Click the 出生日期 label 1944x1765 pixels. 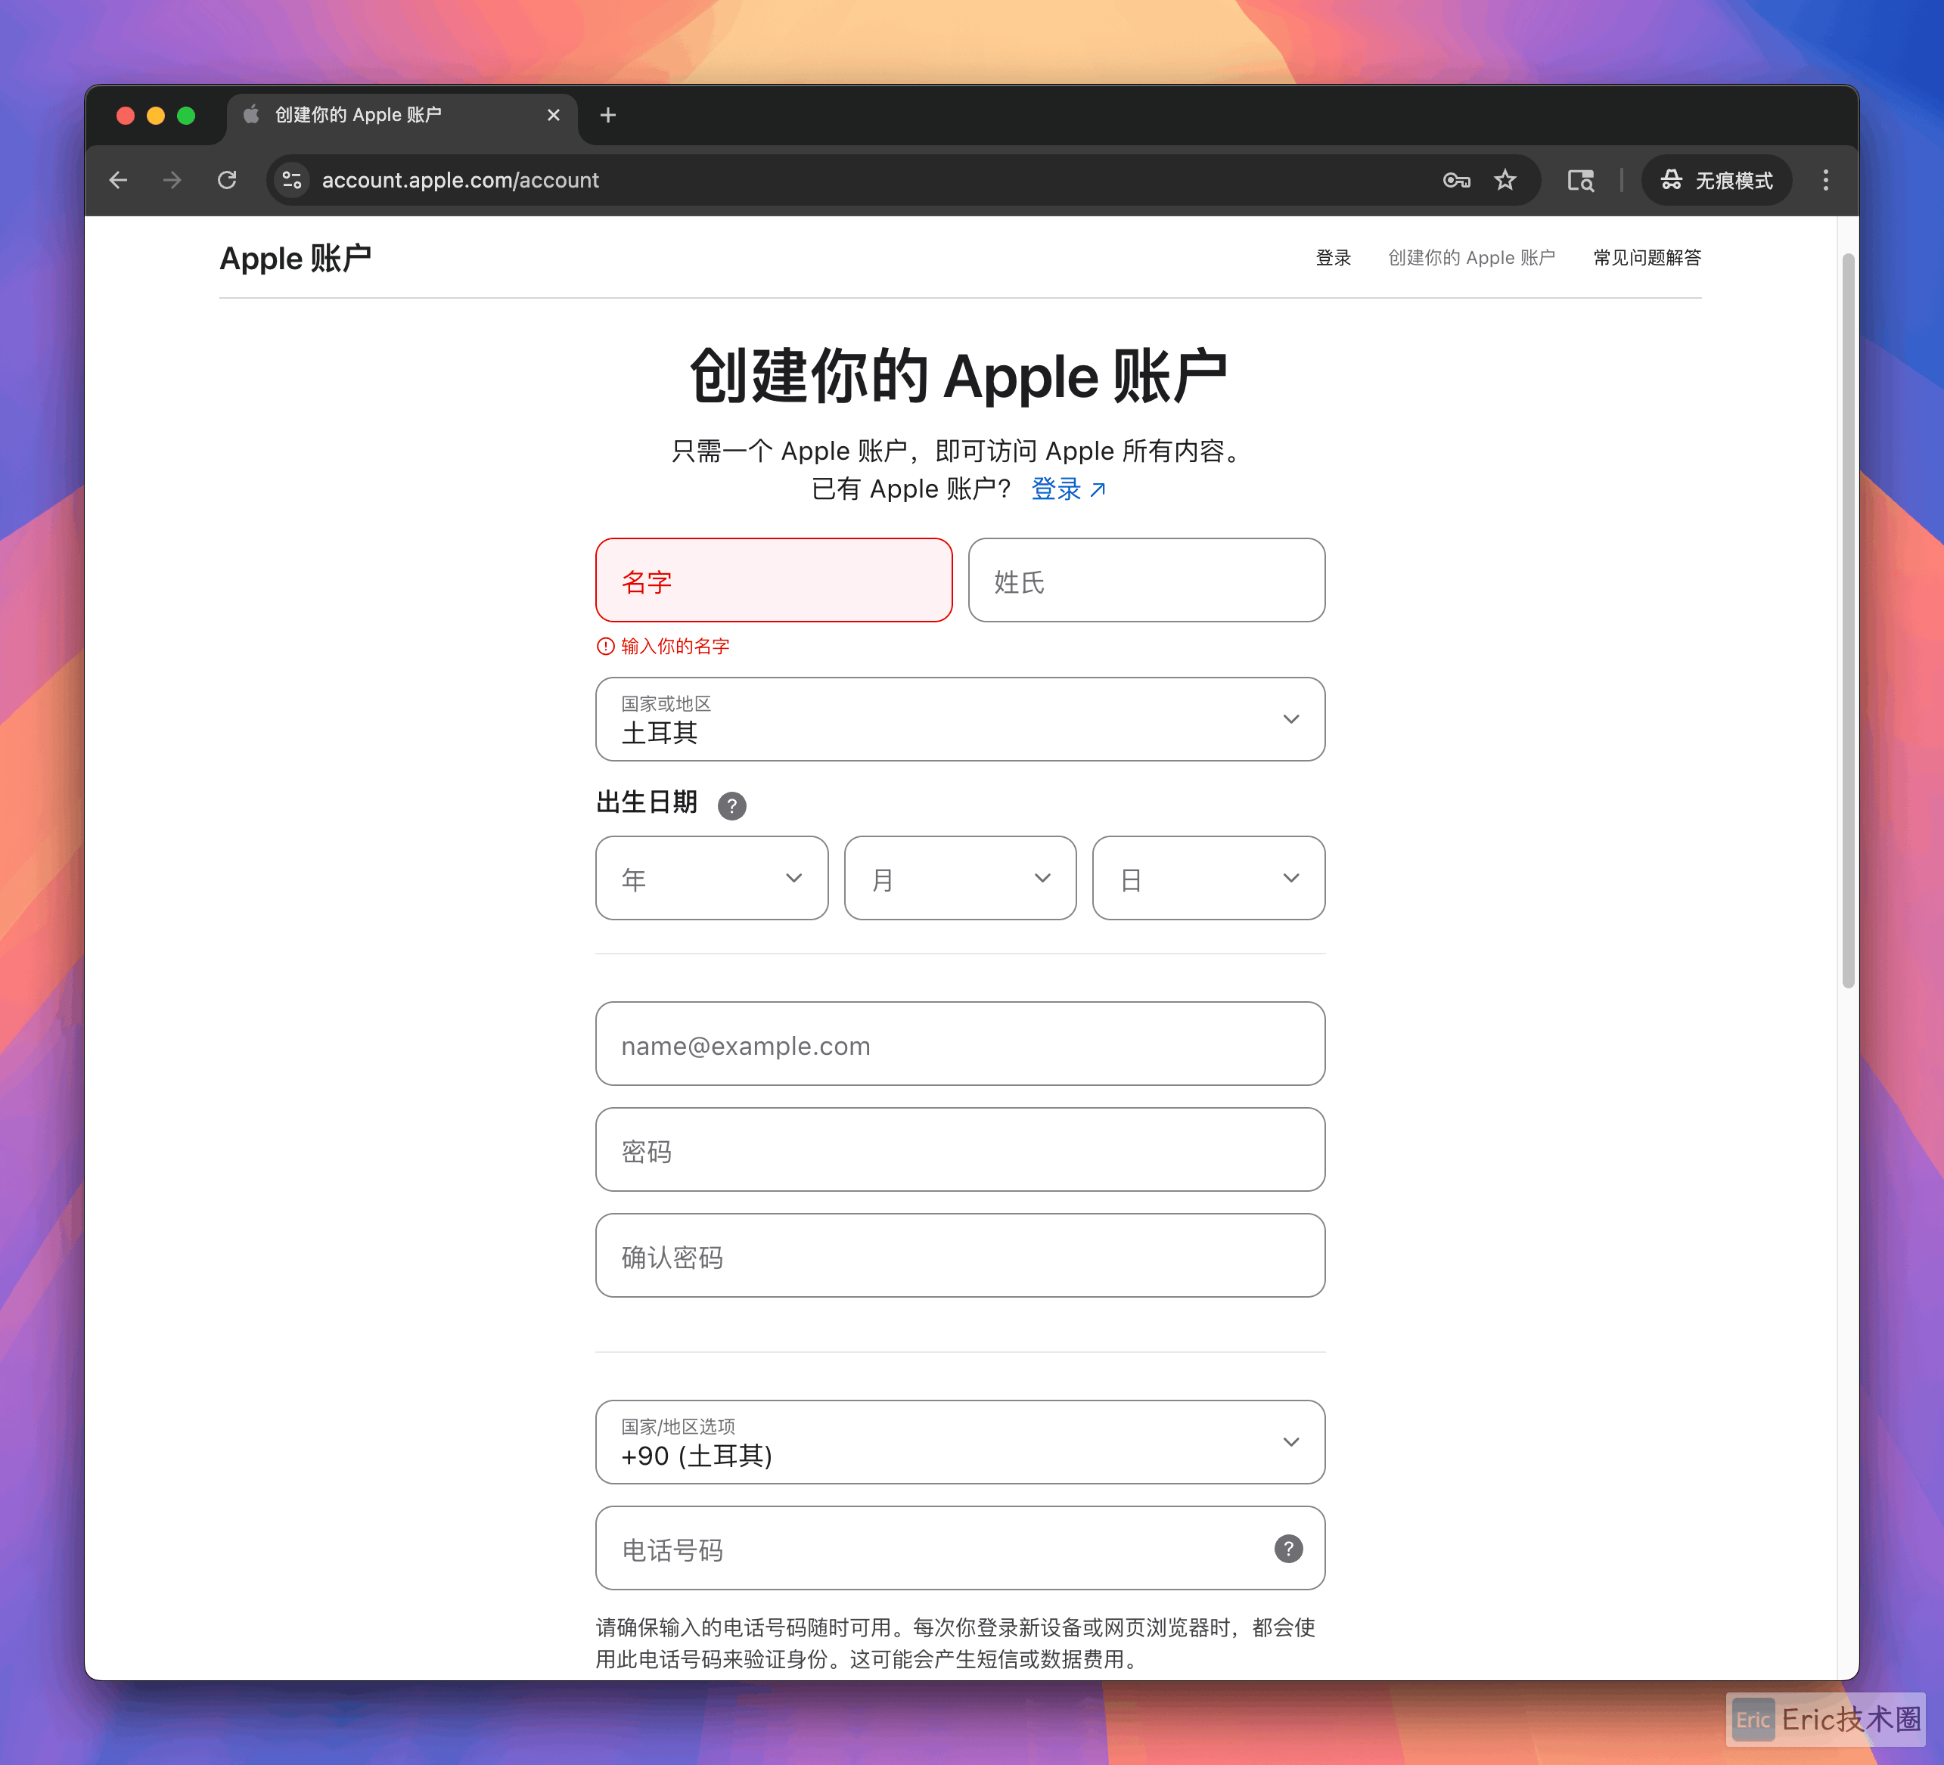click(646, 802)
